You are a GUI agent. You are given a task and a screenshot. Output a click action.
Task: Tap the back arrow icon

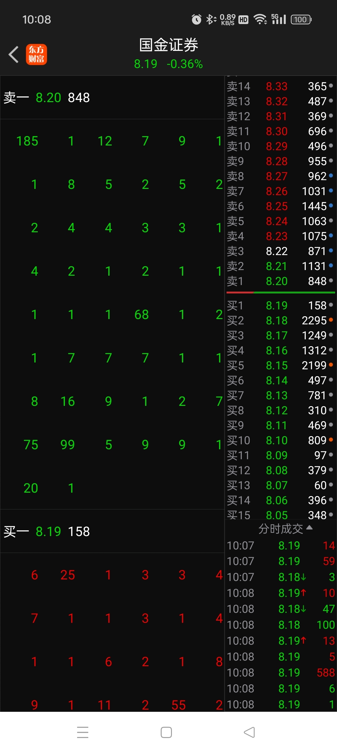coord(13,54)
